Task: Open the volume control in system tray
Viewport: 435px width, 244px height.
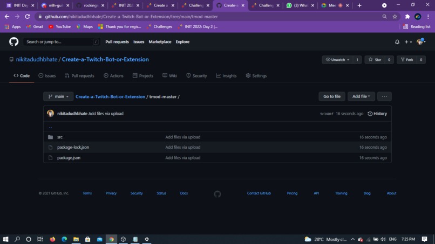Action: click(x=383, y=239)
